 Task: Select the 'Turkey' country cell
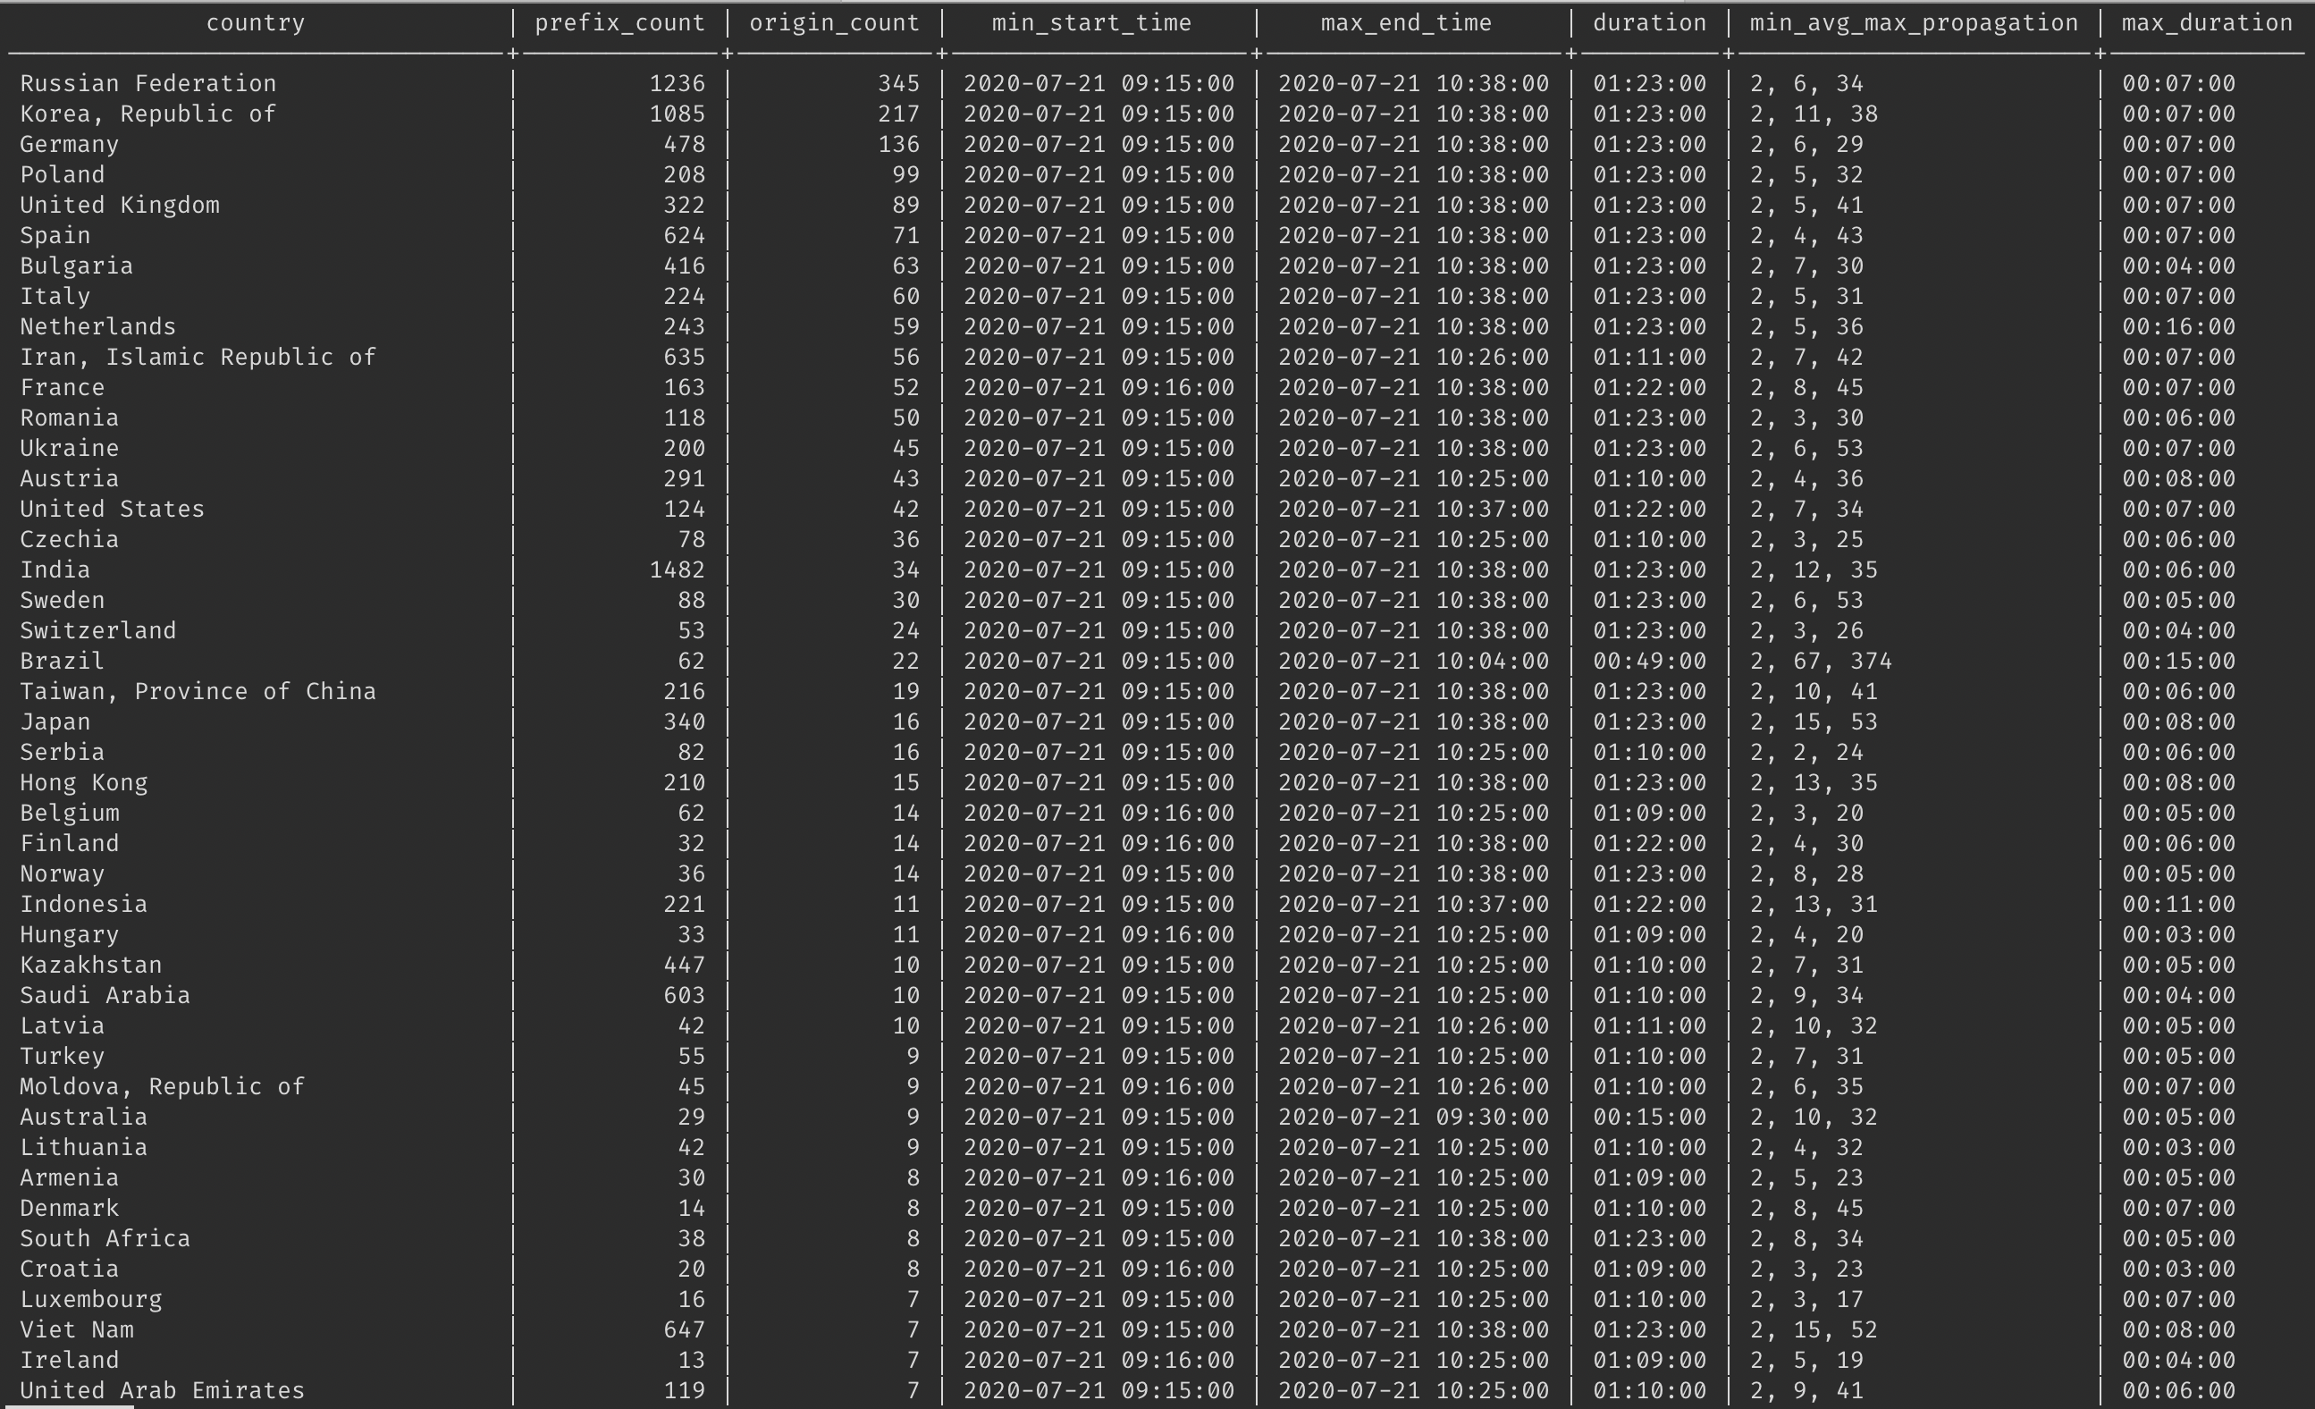[x=63, y=1057]
